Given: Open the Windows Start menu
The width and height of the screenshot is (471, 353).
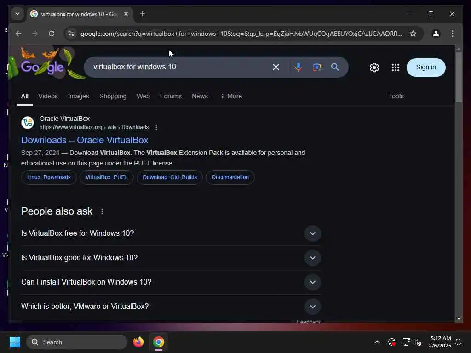Looking at the screenshot, I should point(15,342).
